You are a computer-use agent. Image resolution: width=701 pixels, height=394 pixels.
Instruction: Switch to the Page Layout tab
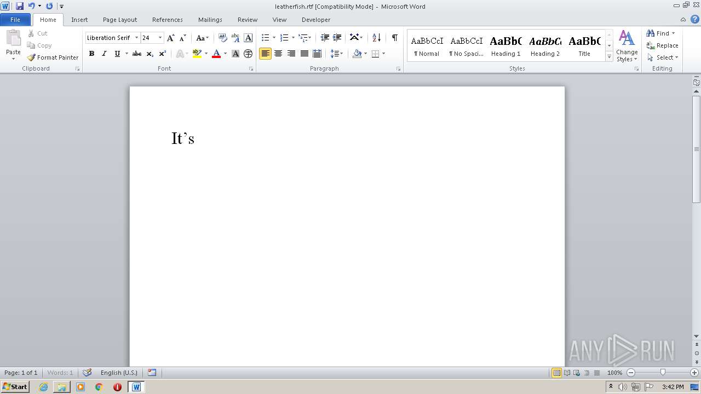[x=120, y=20]
